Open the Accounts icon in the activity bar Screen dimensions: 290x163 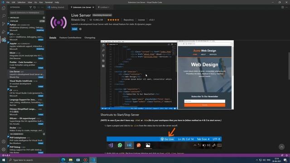[4, 142]
